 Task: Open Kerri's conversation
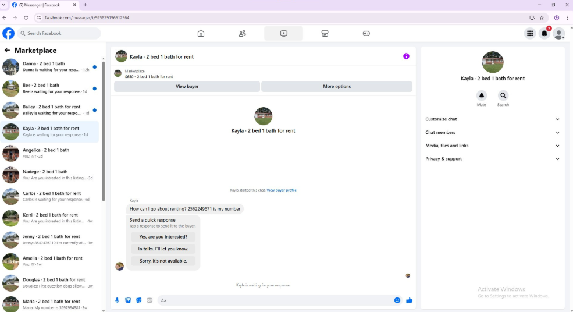pyautogui.click(x=49, y=218)
